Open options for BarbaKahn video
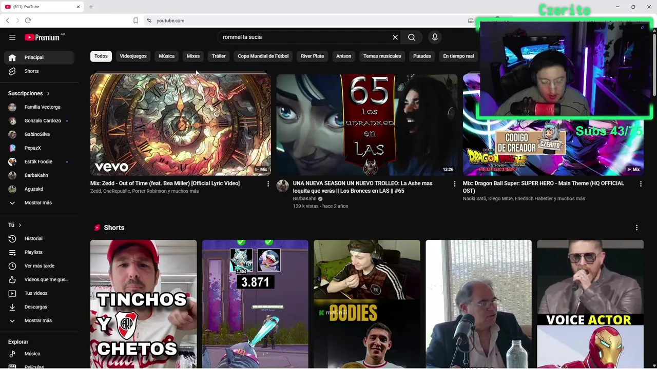The height and width of the screenshot is (369, 657). (x=454, y=183)
